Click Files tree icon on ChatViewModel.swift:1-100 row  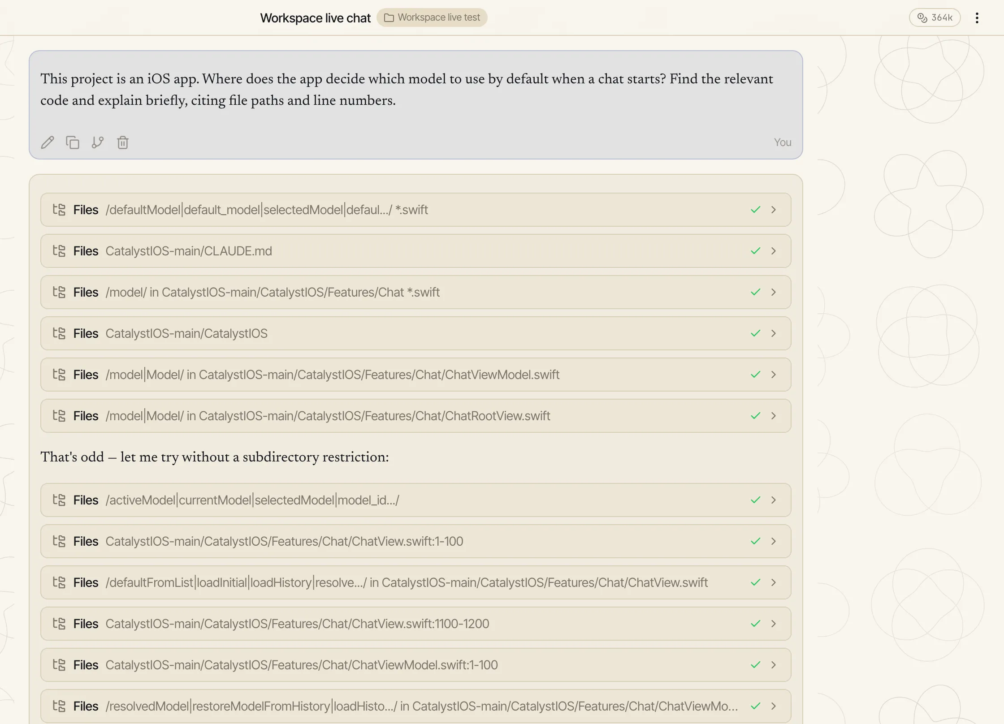tap(59, 665)
